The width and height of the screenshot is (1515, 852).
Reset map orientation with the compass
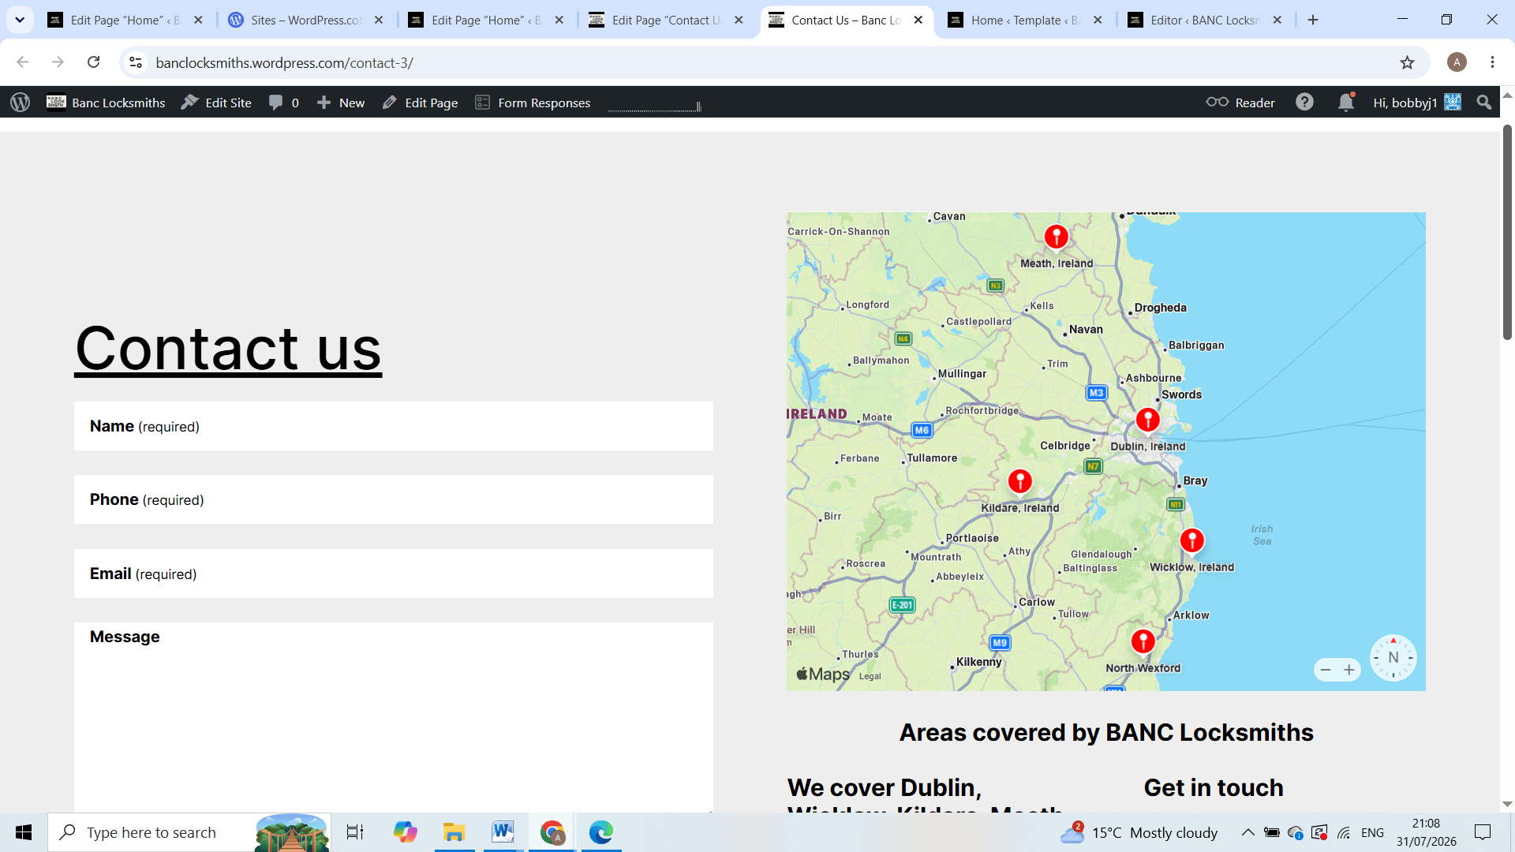pyautogui.click(x=1393, y=658)
